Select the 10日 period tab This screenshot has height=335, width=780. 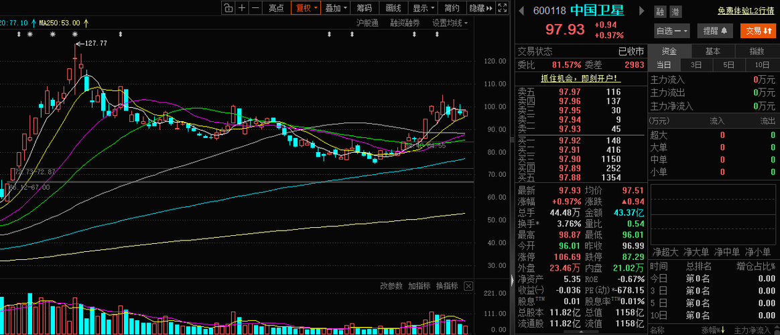pyautogui.click(x=762, y=64)
